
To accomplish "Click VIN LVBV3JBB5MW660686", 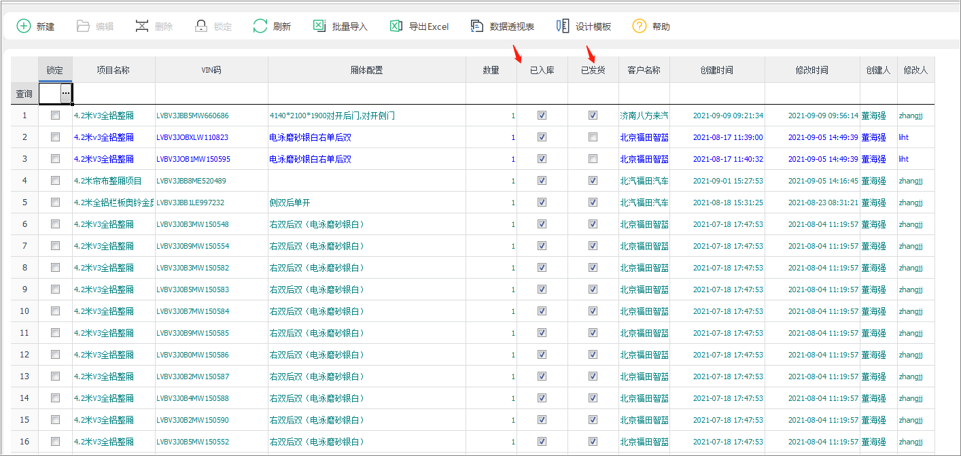I will coord(192,116).
